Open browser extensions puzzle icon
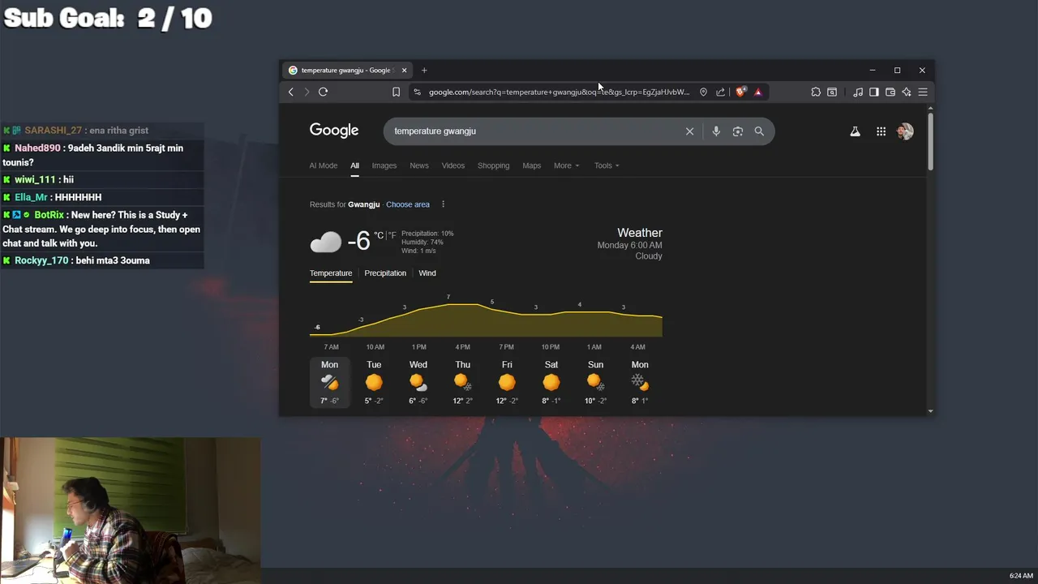The height and width of the screenshot is (584, 1038). pyautogui.click(x=816, y=92)
